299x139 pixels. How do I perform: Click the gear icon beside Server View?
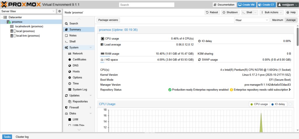coord(60,11)
